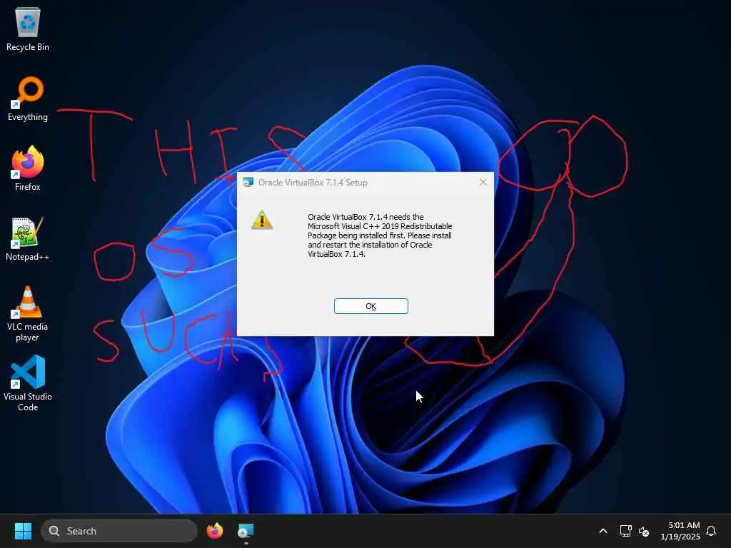Open the network status tray icon

tap(625, 531)
